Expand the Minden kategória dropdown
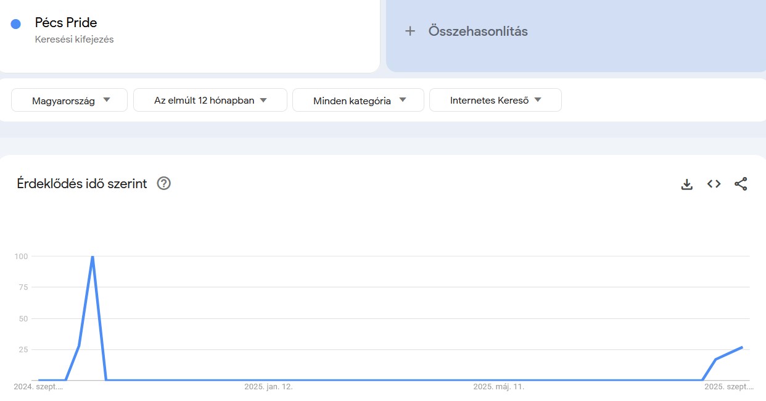 click(x=358, y=99)
